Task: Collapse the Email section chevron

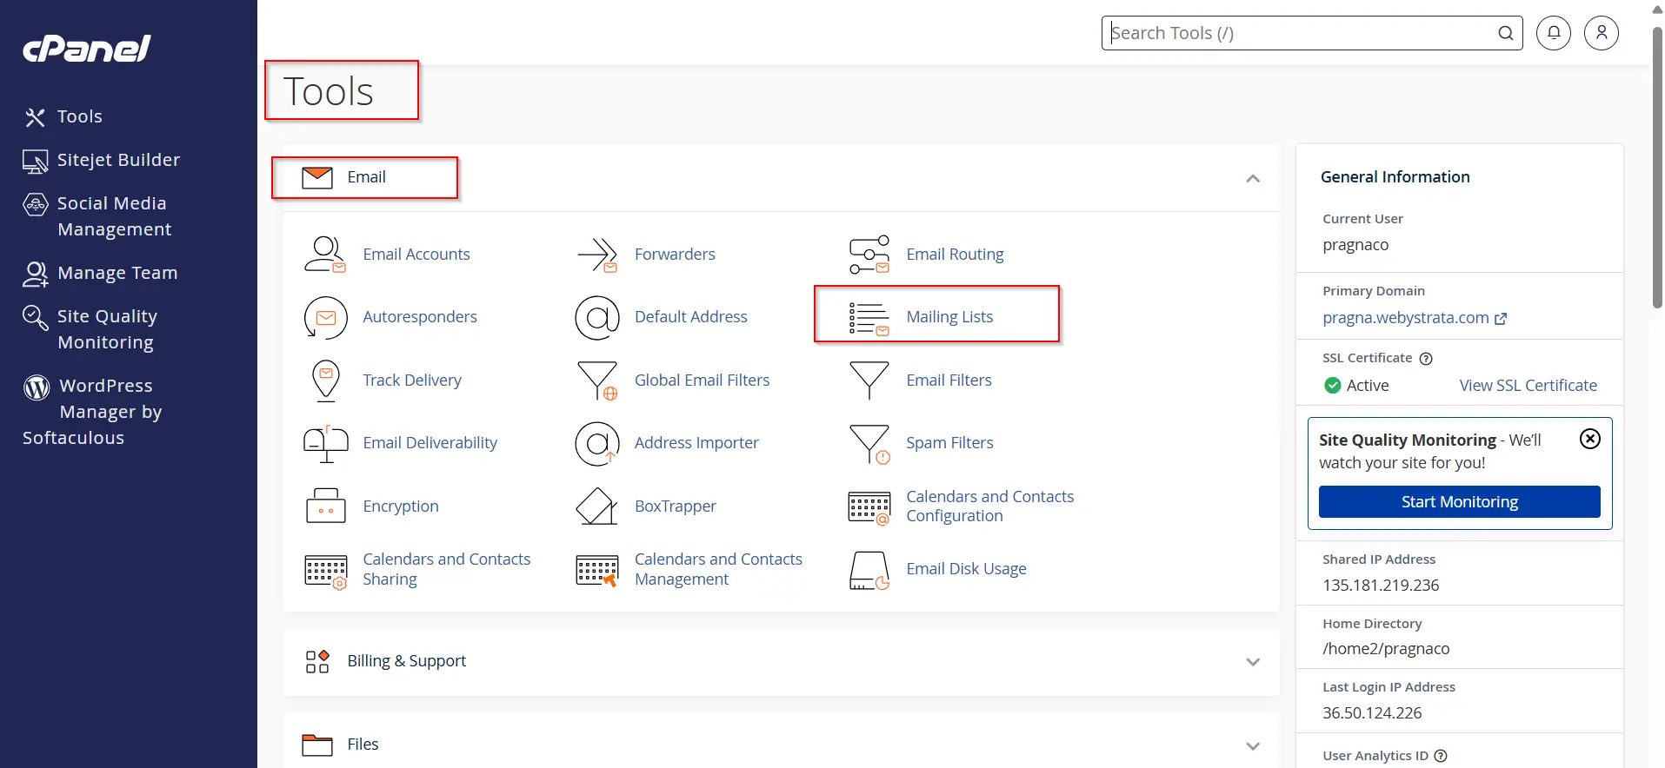Action: click(x=1253, y=179)
